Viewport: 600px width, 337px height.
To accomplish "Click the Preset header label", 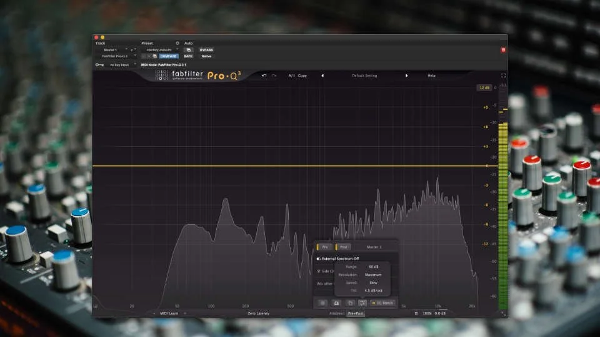I will pyautogui.click(x=147, y=43).
